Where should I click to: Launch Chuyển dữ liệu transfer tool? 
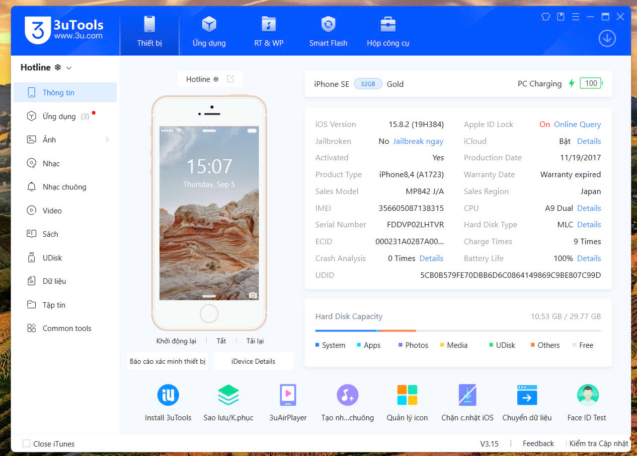point(527,395)
